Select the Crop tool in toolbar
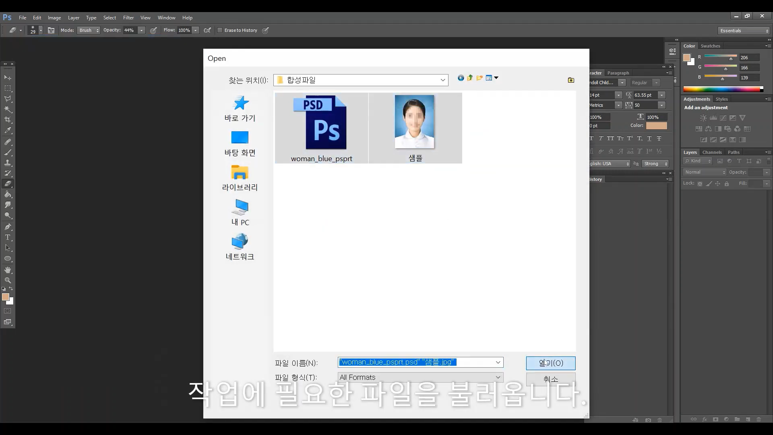 pos(8,120)
